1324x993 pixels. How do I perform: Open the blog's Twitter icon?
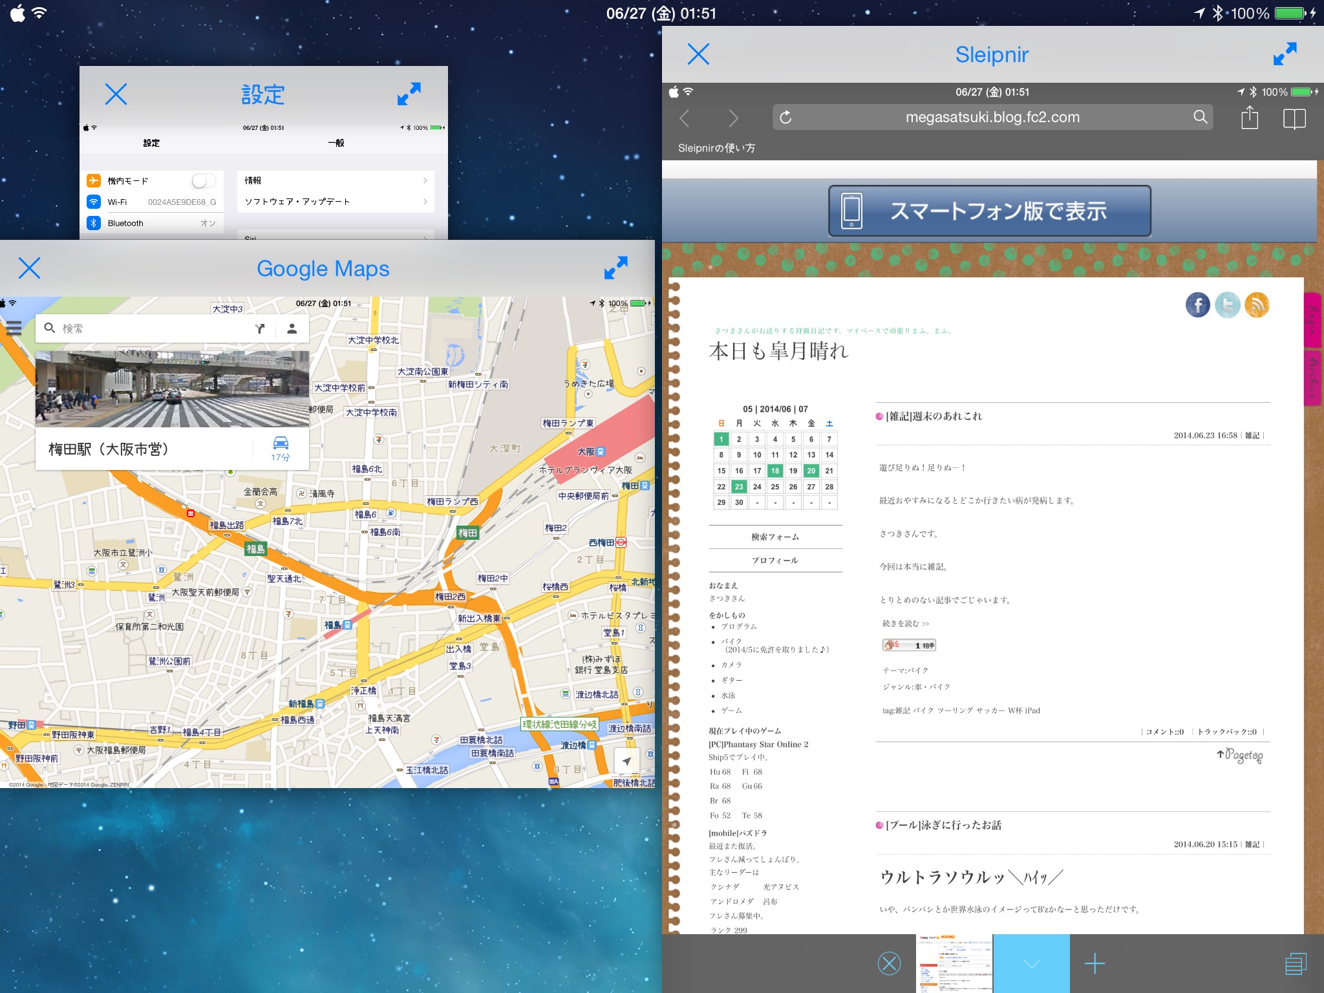tap(1227, 304)
